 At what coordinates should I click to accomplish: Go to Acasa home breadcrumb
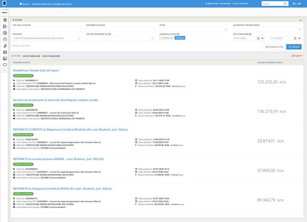[24, 4]
